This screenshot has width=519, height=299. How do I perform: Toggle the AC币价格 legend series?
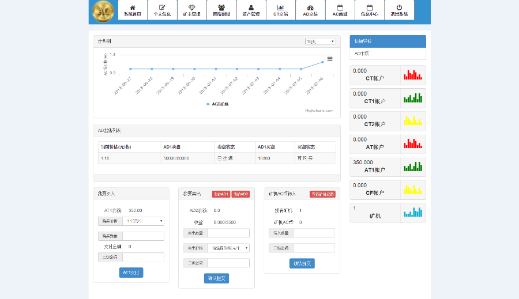click(x=217, y=104)
